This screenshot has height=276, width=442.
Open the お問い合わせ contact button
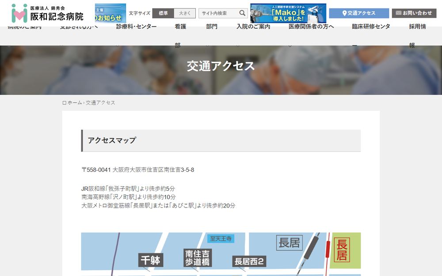tap(414, 13)
